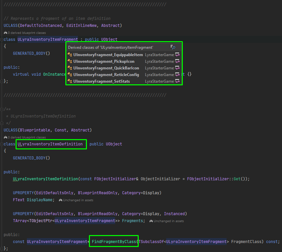Click 'Unchanged in assets' hint after DisplayName
Viewport: 282px width, 252px height.
tap(78, 200)
